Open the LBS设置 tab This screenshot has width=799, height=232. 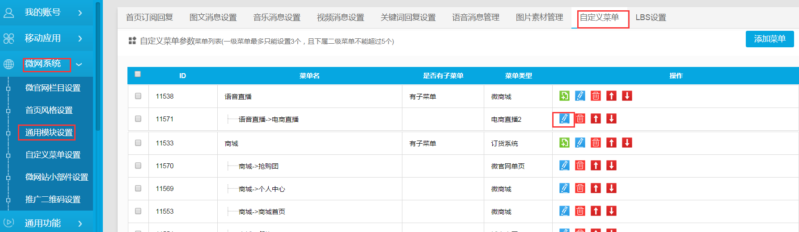tap(651, 17)
